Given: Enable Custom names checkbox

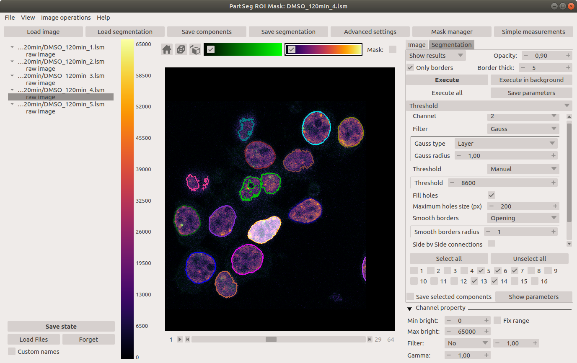Looking at the screenshot, I should tap(12, 351).
